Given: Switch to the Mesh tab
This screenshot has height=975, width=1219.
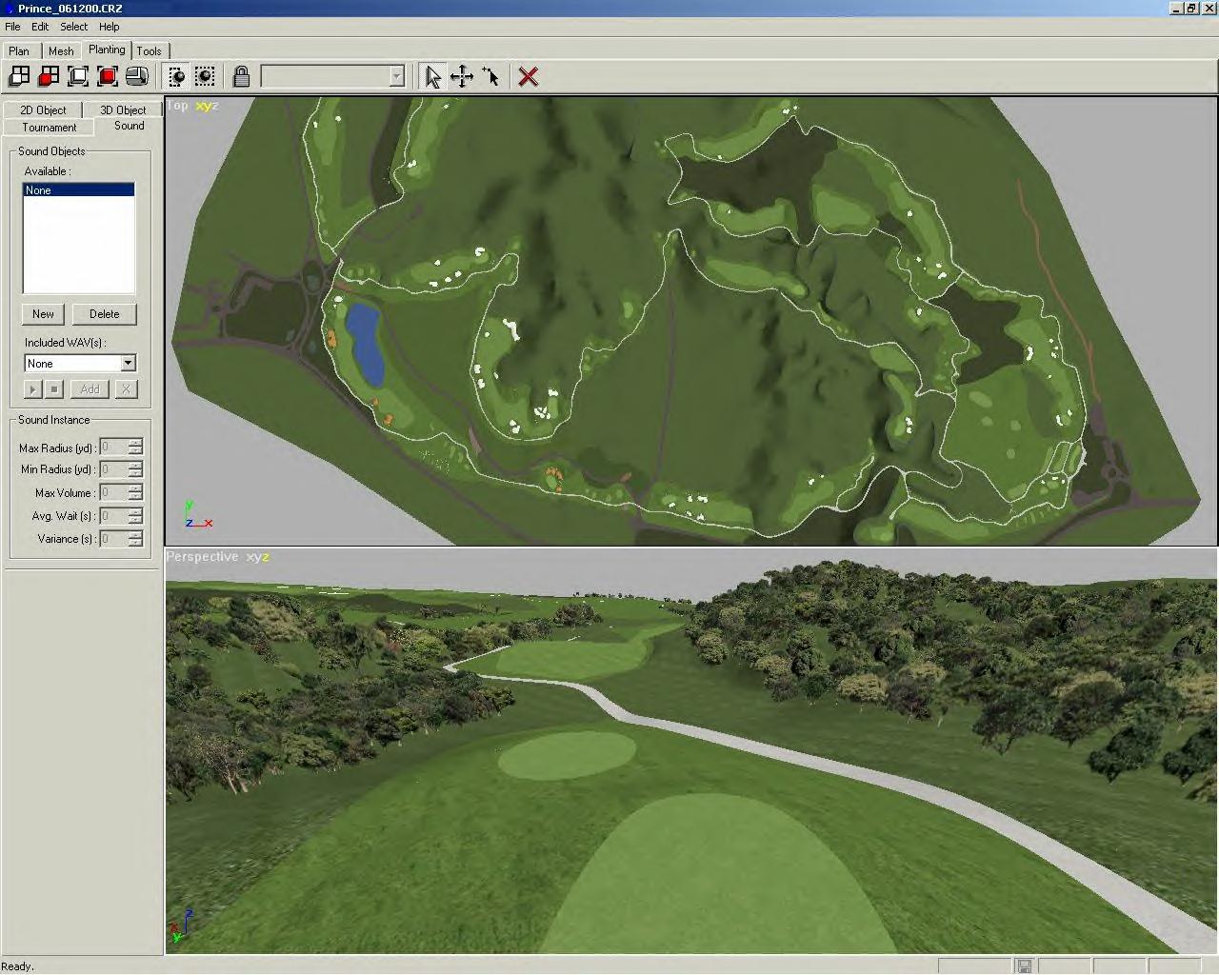Looking at the screenshot, I should [x=61, y=50].
